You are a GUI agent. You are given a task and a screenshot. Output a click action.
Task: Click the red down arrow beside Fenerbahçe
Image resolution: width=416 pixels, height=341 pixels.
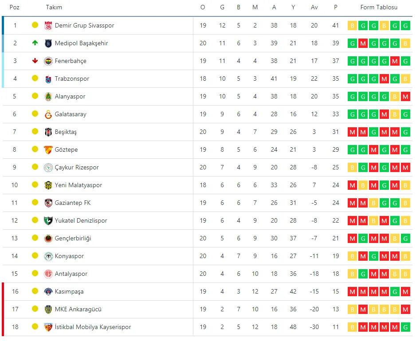pos(35,61)
